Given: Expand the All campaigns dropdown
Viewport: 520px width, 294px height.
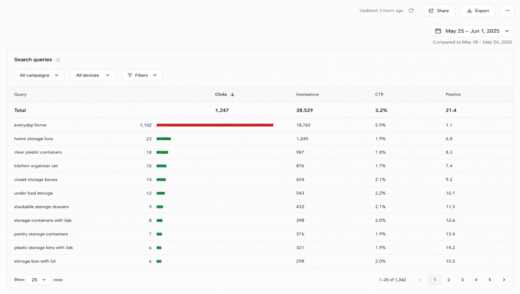Looking at the screenshot, I should pyautogui.click(x=39, y=75).
